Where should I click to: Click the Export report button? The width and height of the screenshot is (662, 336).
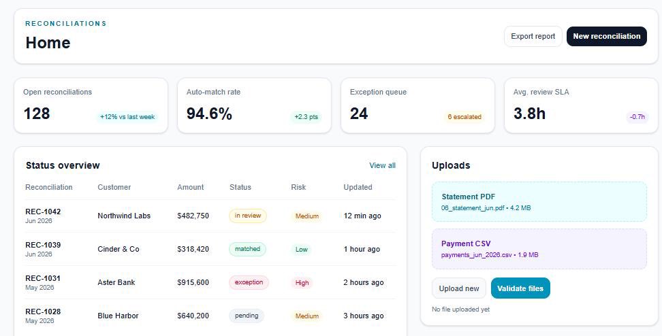tap(533, 36)
